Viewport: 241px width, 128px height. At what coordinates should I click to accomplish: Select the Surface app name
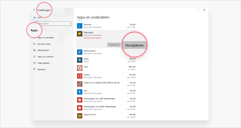click(87, 75)
